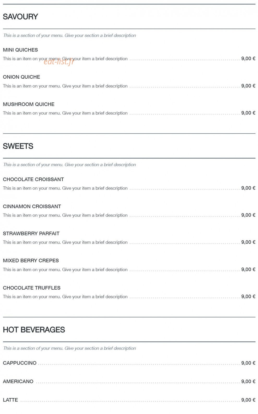Viewport: 258px width, 414px height.
Task: Select the MIXED BERRY CREPES item
Action: [x=31, y=261]
